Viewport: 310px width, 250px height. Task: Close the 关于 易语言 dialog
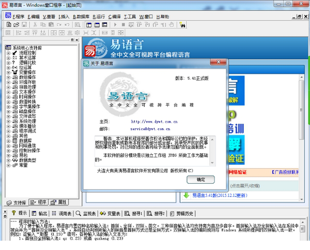218,62
